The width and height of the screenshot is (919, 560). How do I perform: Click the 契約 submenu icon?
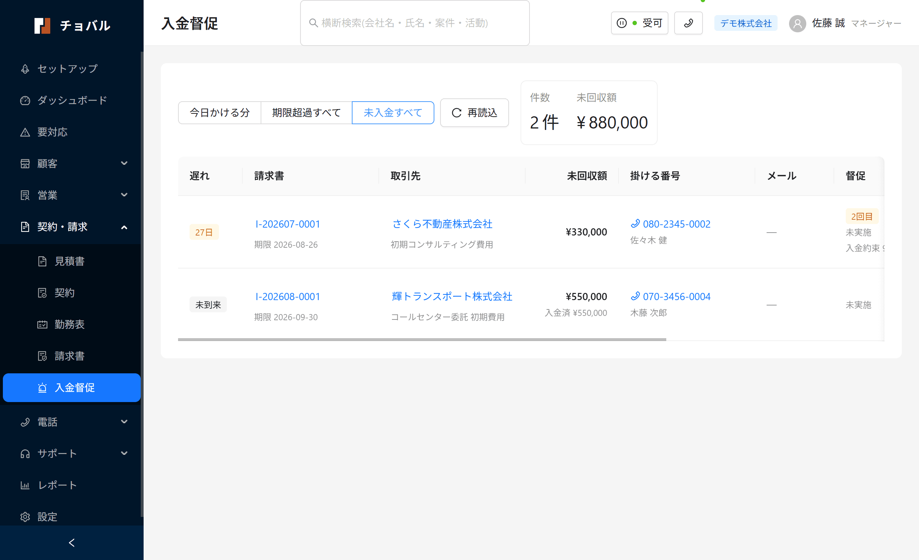pyautogui.click(x=42, y=293)
